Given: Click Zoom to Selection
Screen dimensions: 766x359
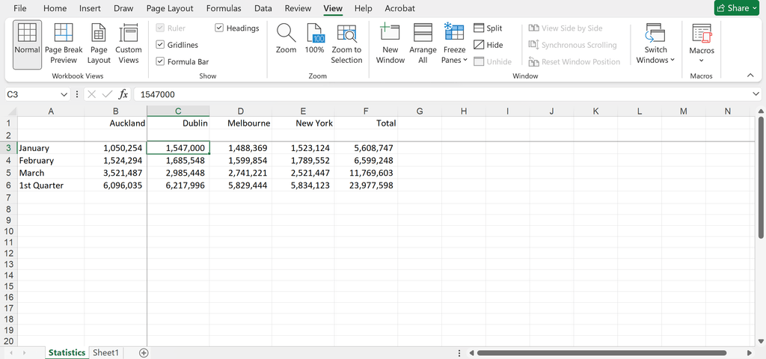Looking at the screenshot, I should (346, 44).
